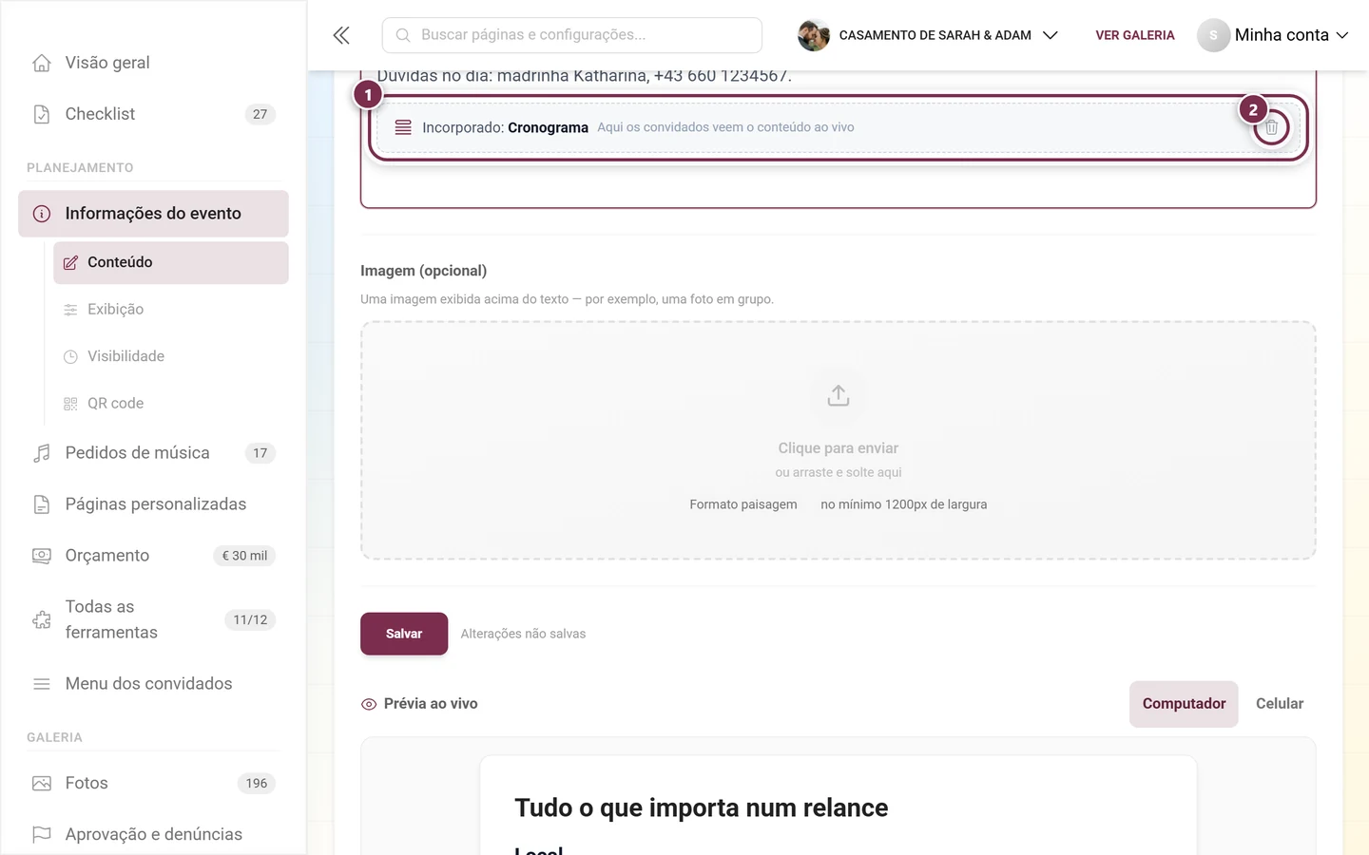Focus the 'Buscar páginas e configurações' search field

[571, 35]
